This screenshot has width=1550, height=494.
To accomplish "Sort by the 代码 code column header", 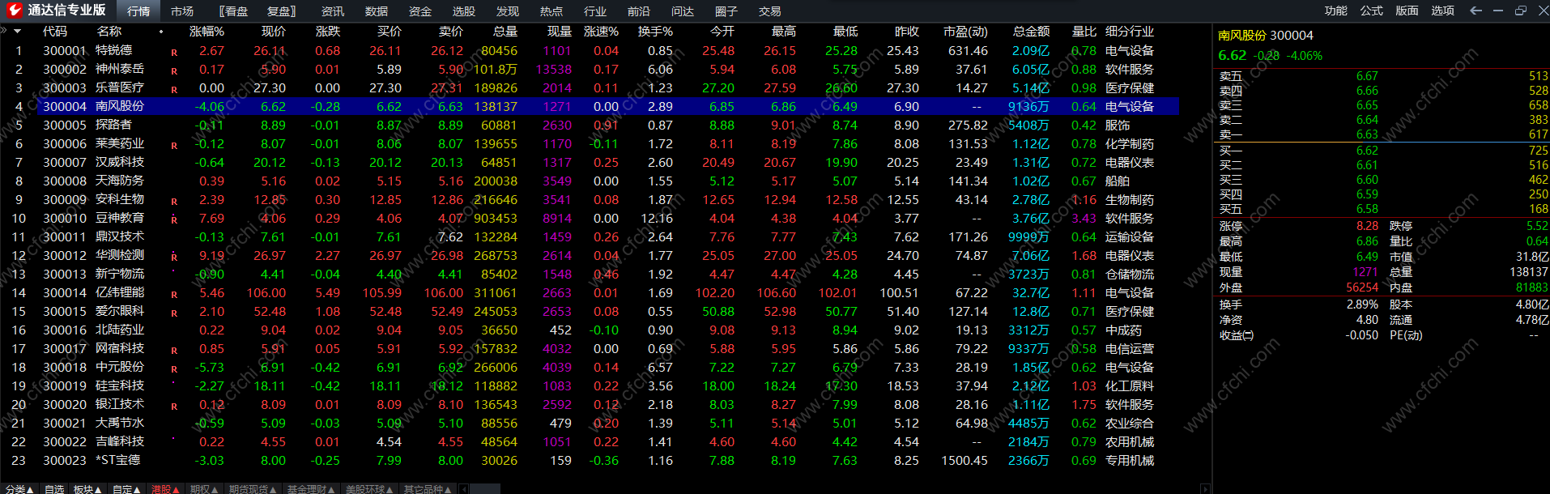I will tap(55, 32).
